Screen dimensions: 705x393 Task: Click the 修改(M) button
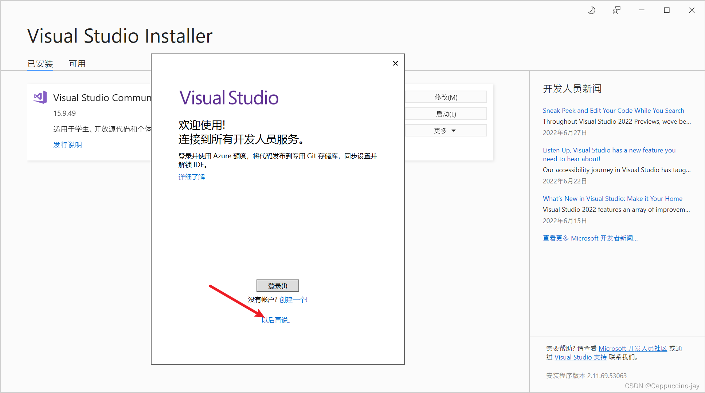(446, 97)
